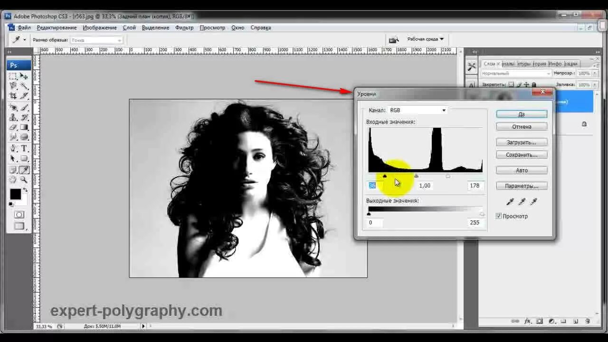Toggle lock all padlock in Layers panel
Screen dimensions: 608x342
tap(534, 85)
